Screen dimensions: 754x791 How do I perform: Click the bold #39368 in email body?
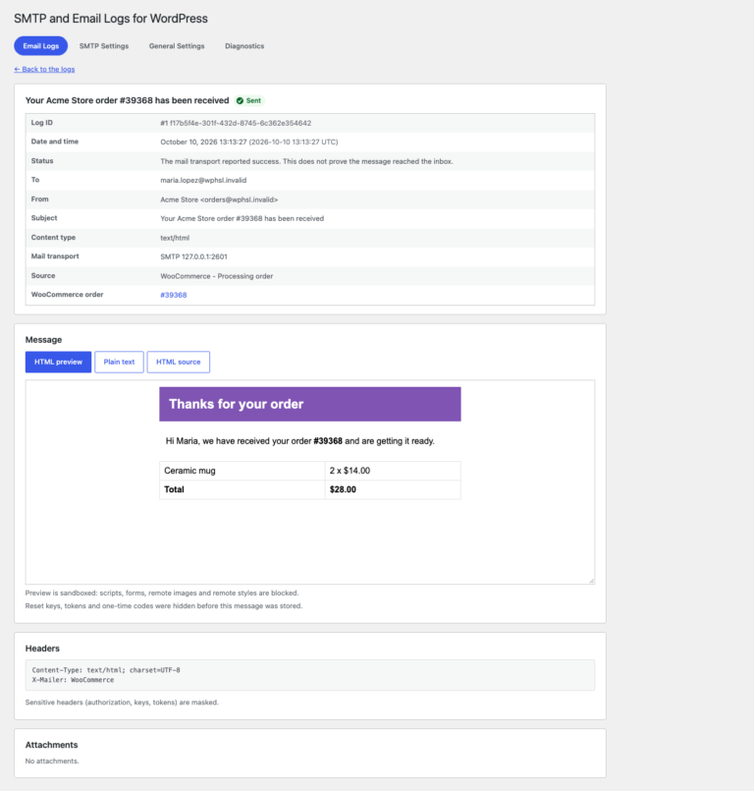click(328, 441)
